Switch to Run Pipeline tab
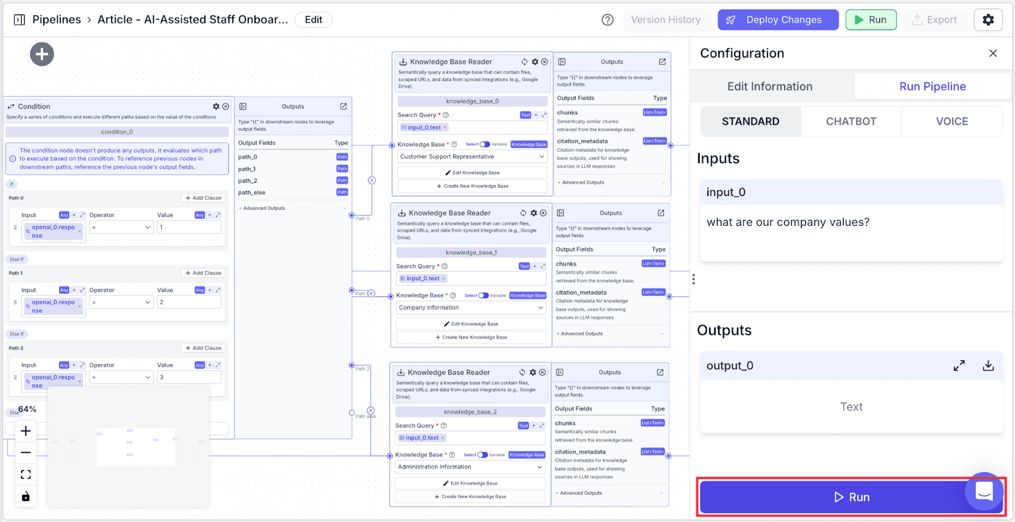 [x=933, y=86]
